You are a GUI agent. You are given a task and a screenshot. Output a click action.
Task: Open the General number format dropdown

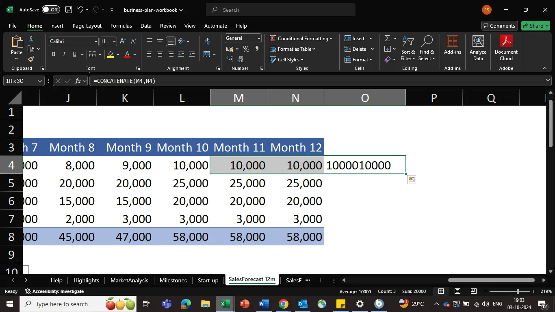[x=259, y=38]
